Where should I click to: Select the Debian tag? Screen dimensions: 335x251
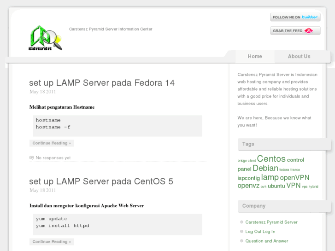[265, 169]
